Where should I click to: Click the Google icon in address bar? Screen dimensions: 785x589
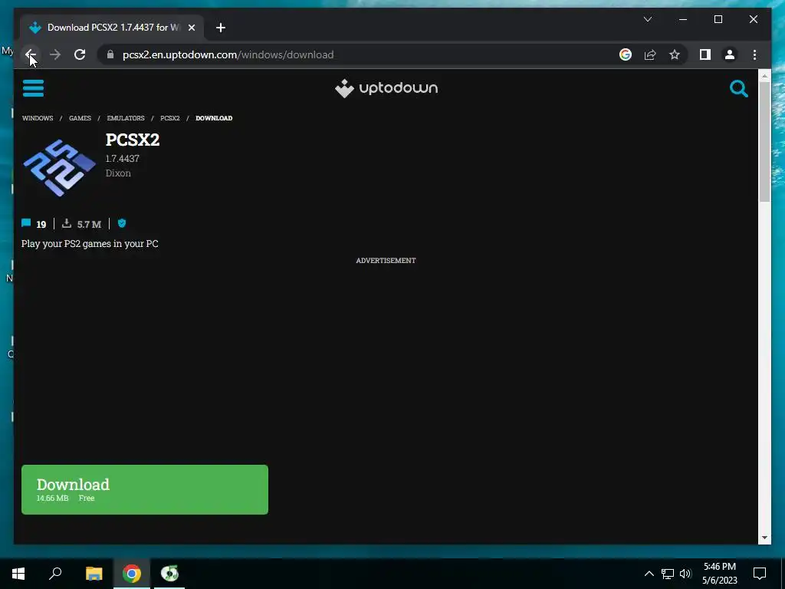coord(626,54)
